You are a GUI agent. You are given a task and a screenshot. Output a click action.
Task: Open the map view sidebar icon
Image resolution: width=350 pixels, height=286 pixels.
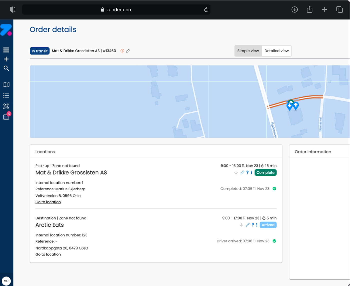point(6,85)
